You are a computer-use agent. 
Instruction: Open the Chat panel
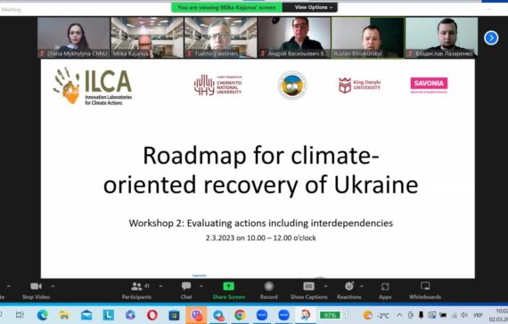coord(186,291)
